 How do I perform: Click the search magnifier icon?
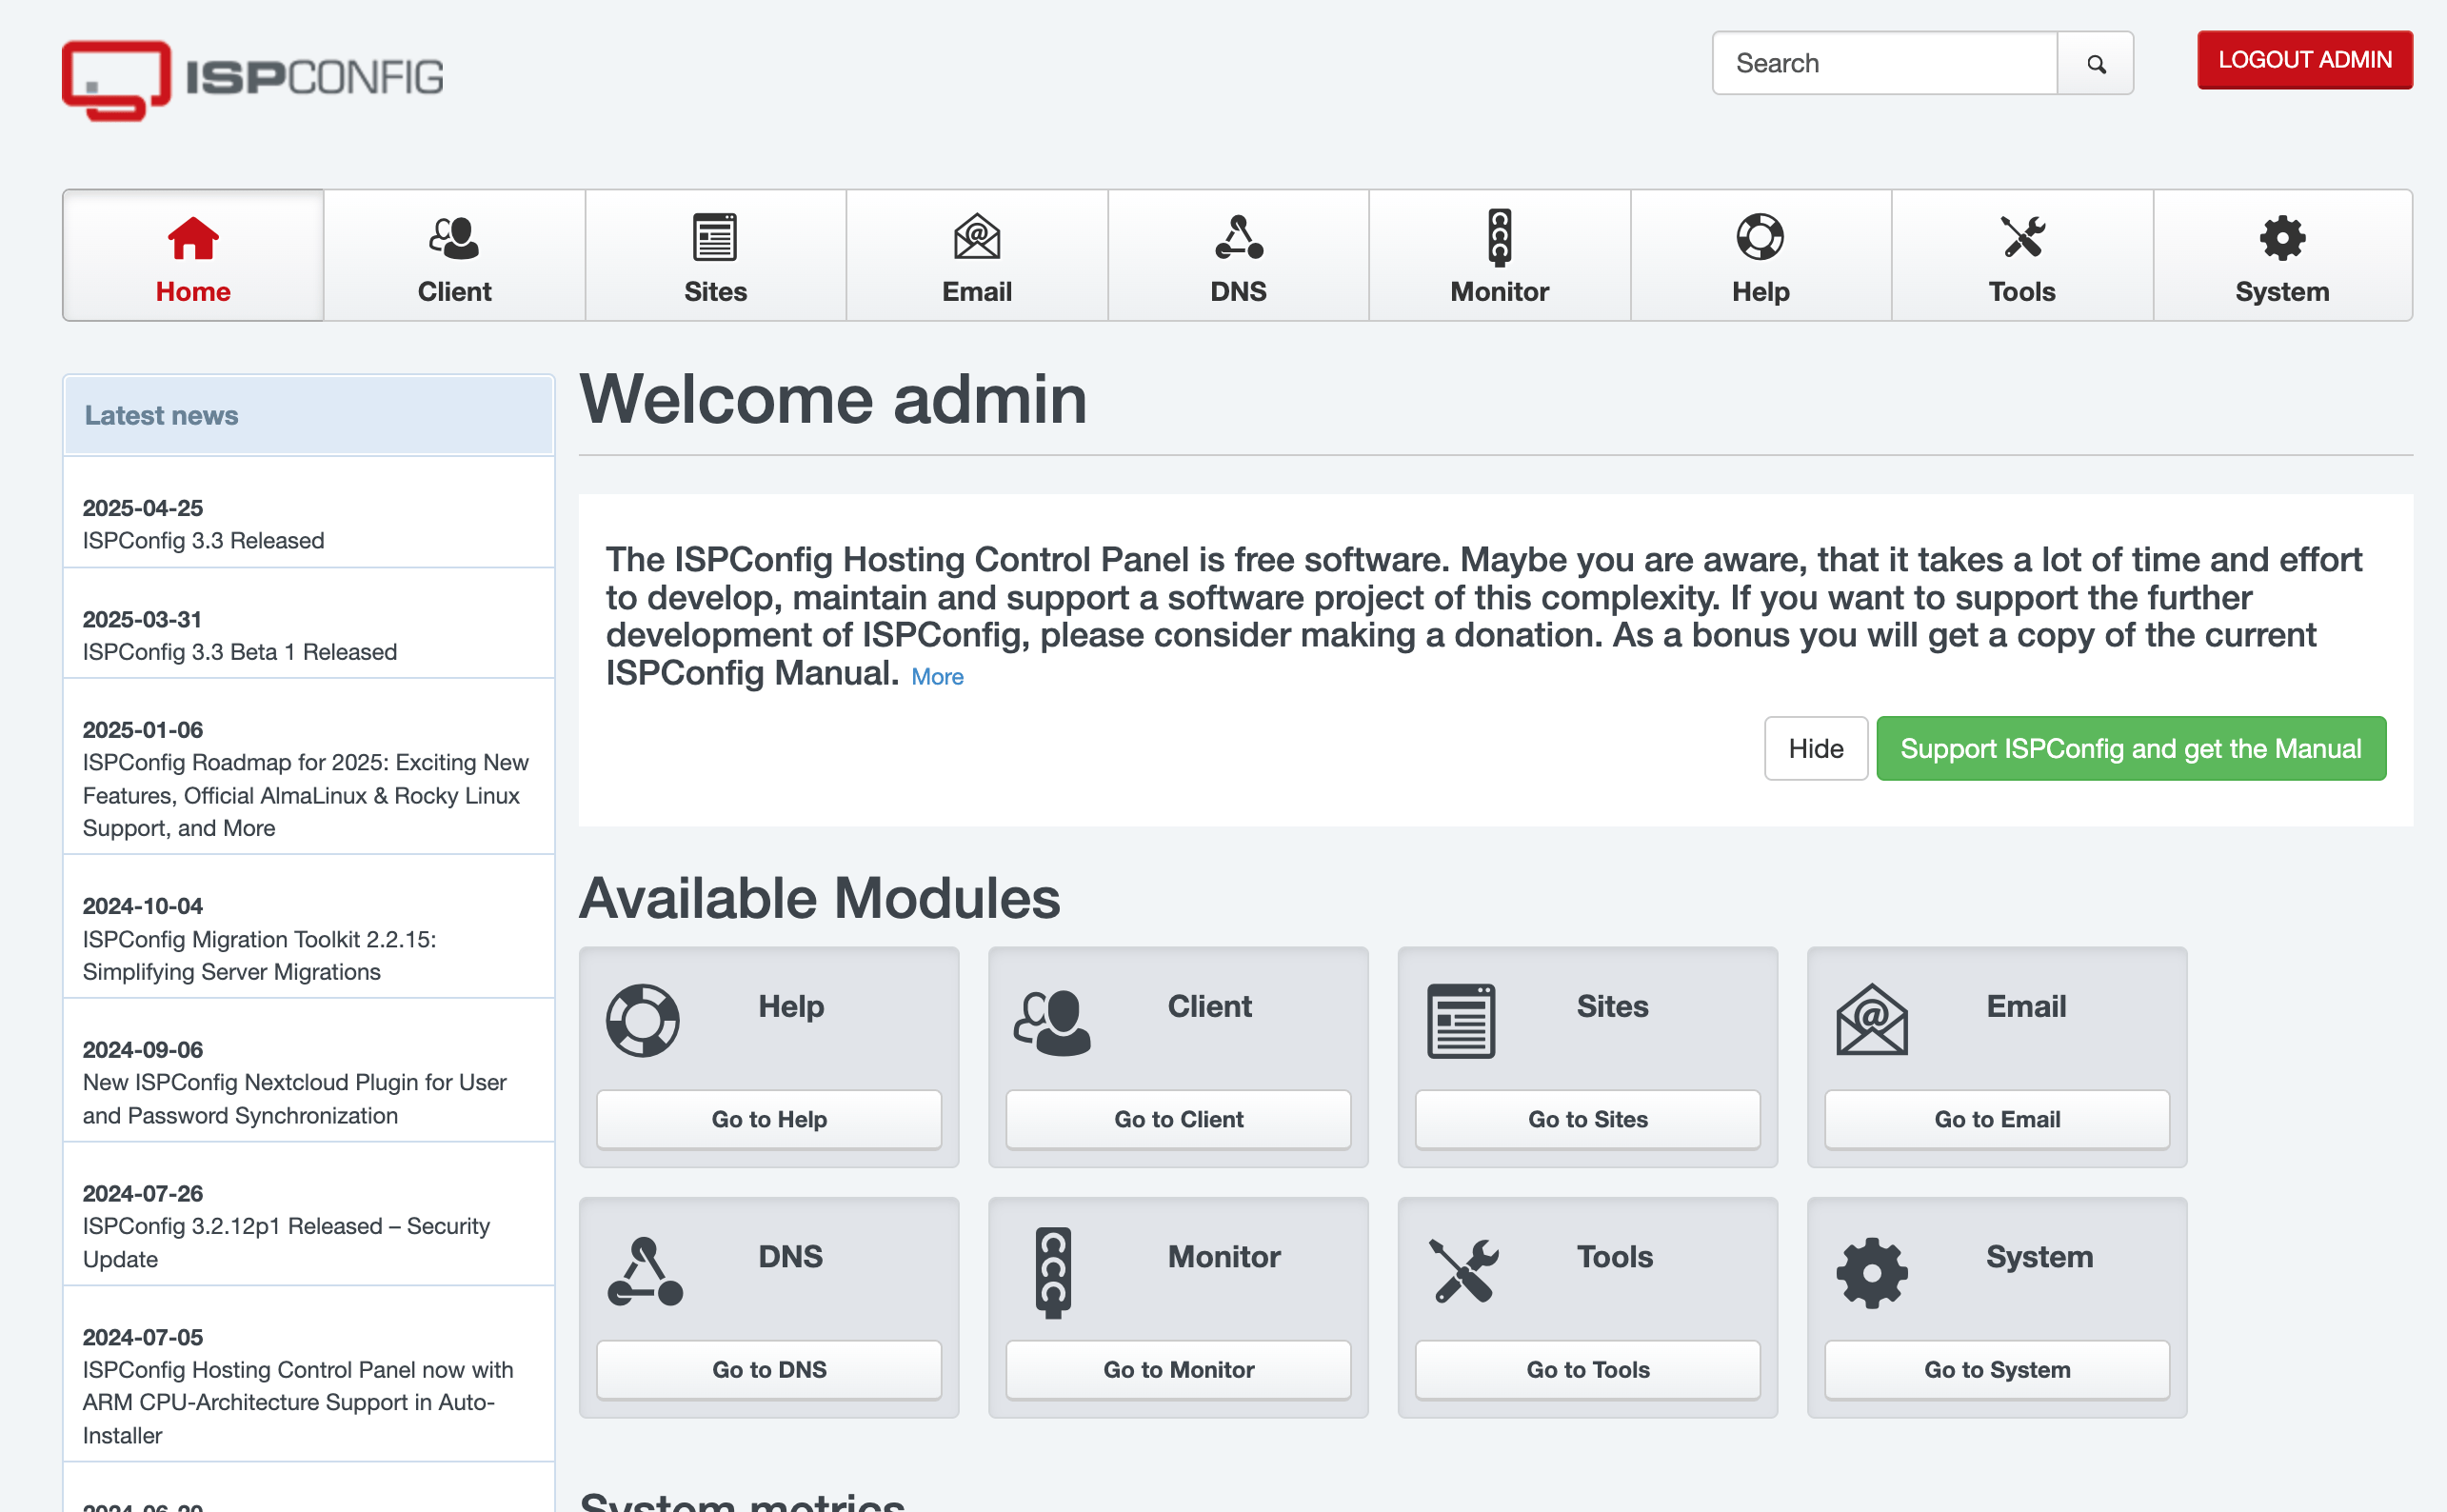tap(2096, 64)
